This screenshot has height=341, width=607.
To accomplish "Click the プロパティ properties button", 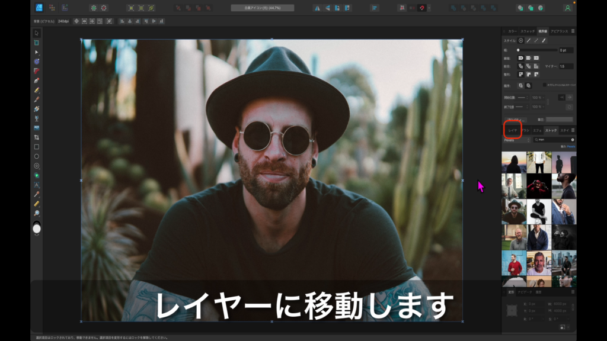I will click(x=515, y=120).
